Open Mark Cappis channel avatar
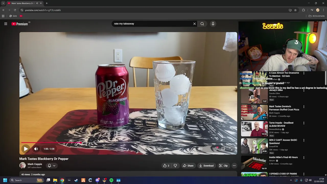Viewport: 327px width, 184px height. (23, 166)
